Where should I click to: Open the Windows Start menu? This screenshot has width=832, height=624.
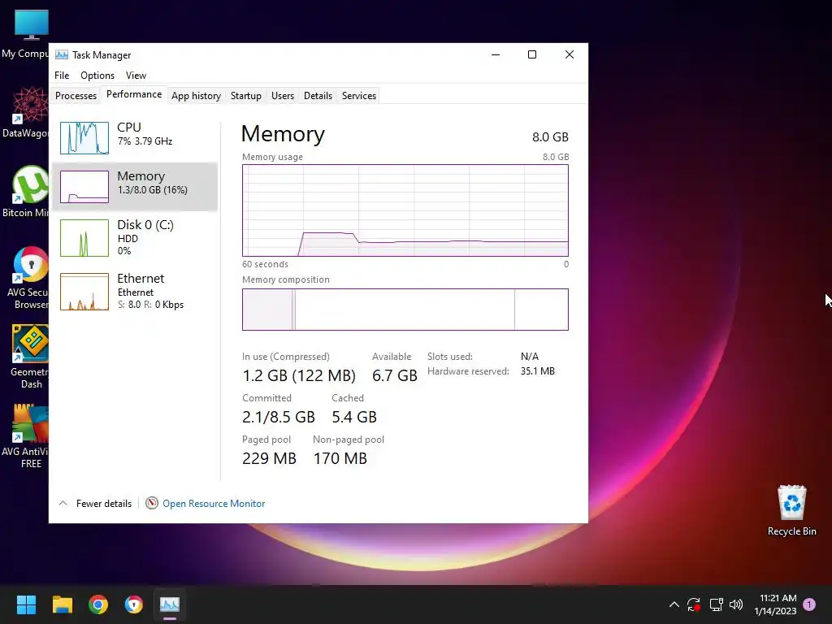[x=26, y=604]
